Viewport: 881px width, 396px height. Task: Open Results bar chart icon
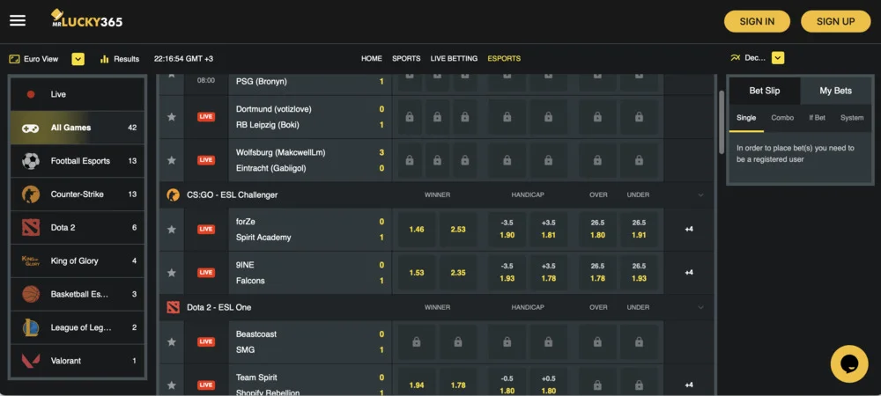click(104, 58)
